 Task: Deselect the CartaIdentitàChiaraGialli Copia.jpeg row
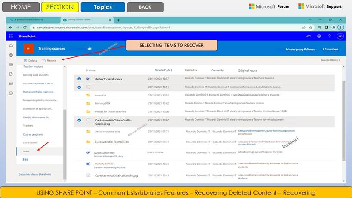[x=79, y=120]
